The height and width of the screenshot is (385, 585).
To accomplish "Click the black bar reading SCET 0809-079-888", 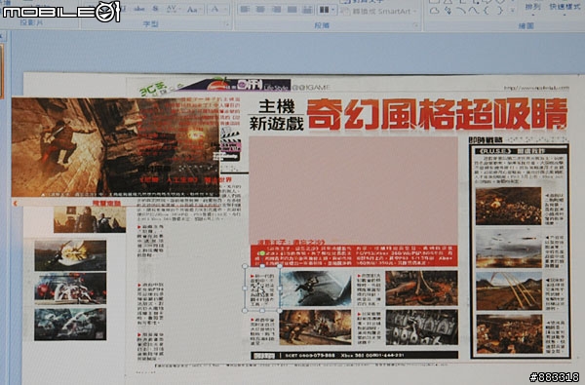I will tap(354, 355).
